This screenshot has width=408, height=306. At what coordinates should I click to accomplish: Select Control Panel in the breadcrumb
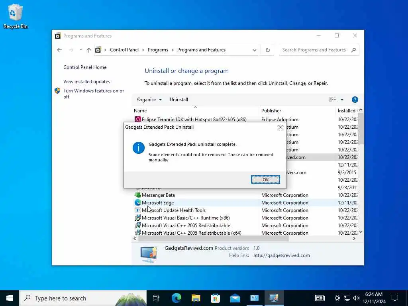pyautogui.click(x=124, y=50)
